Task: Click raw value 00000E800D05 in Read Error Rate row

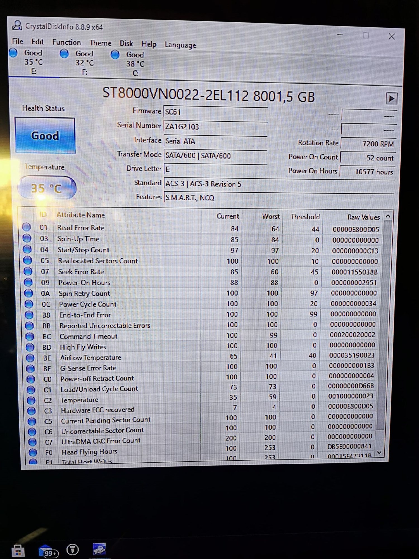Action: pyautogui.click(x=355, y=229)
